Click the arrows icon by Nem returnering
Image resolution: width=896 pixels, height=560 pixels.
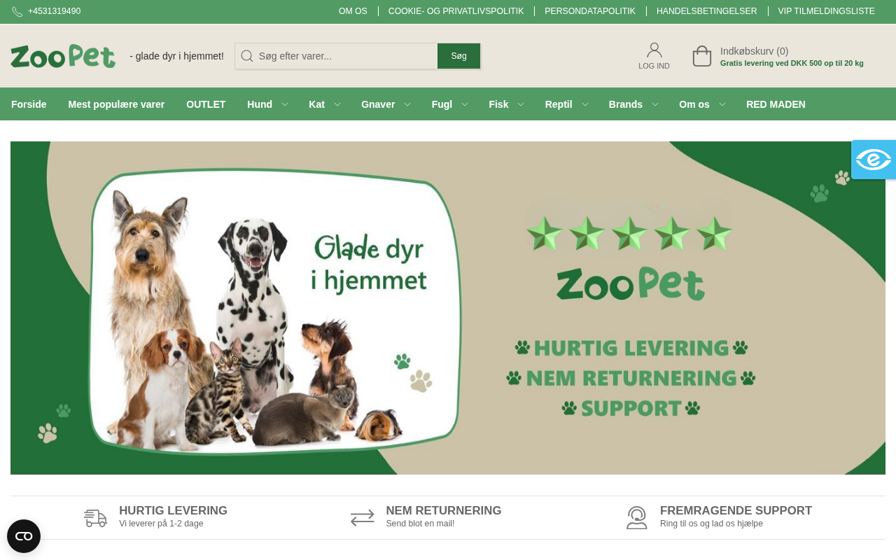click(363, 518)
